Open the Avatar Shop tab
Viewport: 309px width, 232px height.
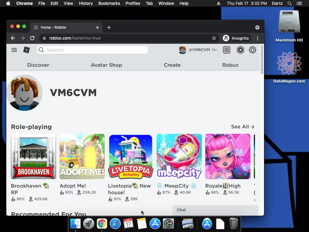(107, 65)
